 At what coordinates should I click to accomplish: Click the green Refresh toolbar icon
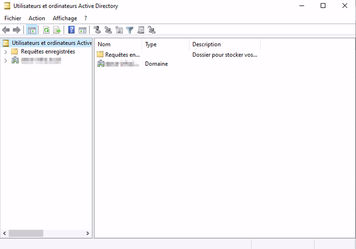coord(46,30)
